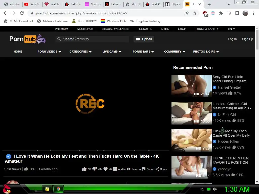Image resolution: width=259 pixels, height=194 pixels.
Task: Open the HOME navigation item
Action: (18, 52)
